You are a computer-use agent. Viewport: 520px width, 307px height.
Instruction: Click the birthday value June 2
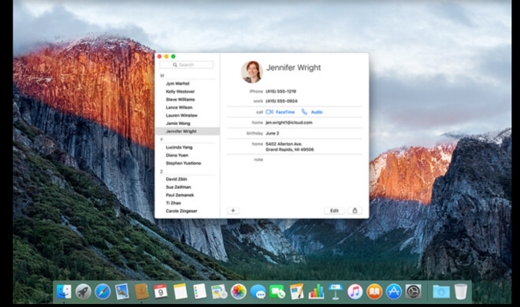pyautogui.click(x=273, y=133)
